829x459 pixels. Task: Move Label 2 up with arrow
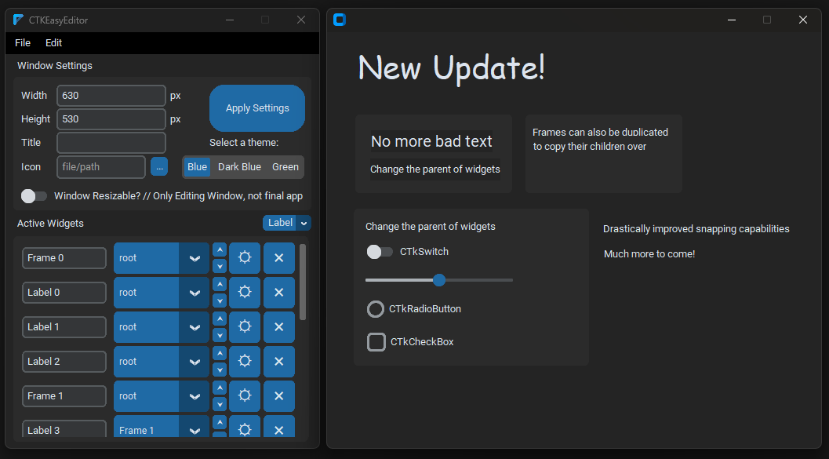tap(220, 353)
